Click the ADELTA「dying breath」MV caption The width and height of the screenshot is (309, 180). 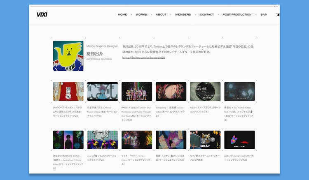coord(239,158)
